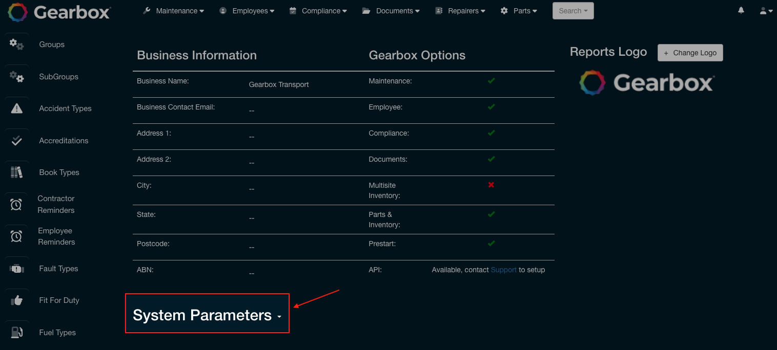Go to Fault Types in sidebar

tap(58, 269)
